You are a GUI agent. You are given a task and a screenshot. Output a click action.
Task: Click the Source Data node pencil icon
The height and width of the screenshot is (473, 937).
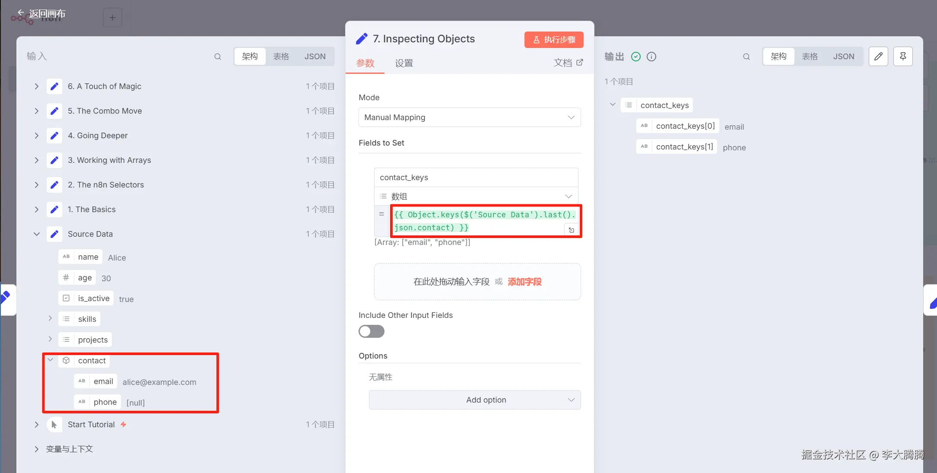point(54,234)
